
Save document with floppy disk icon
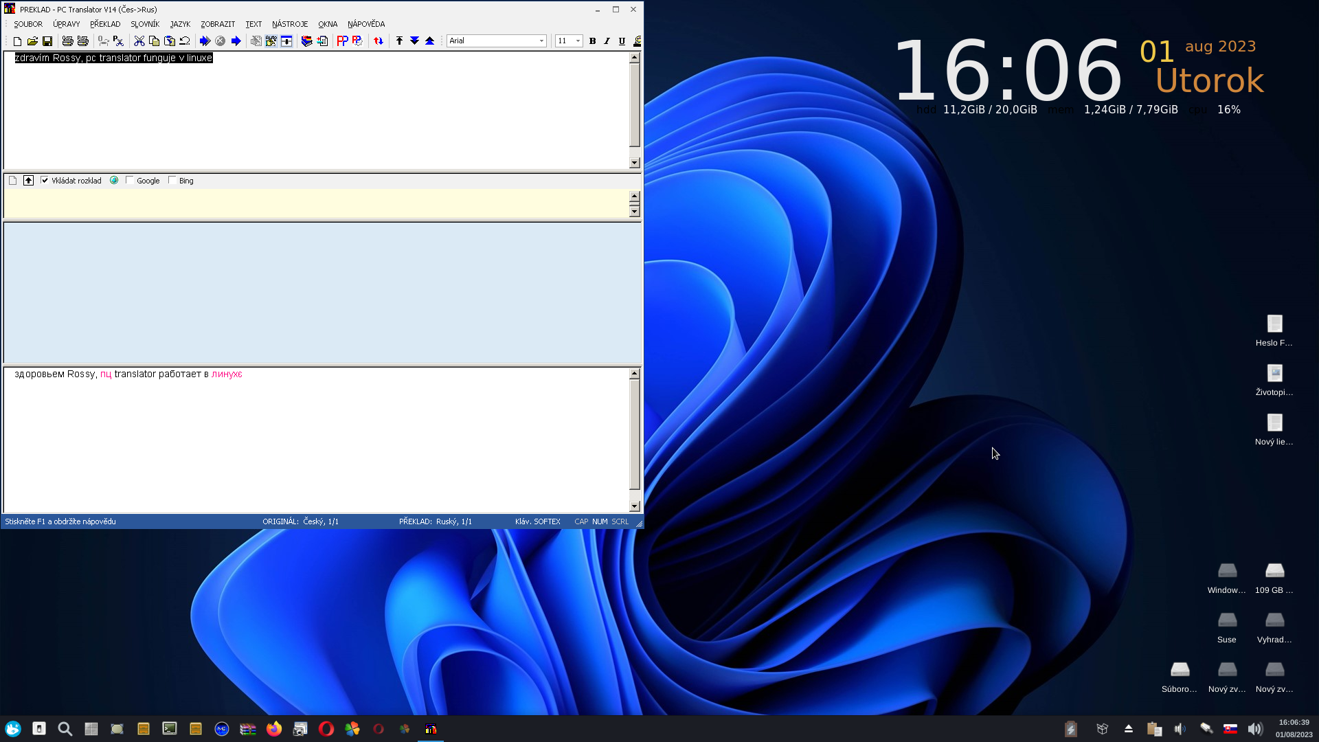click(x=47, y=41)
